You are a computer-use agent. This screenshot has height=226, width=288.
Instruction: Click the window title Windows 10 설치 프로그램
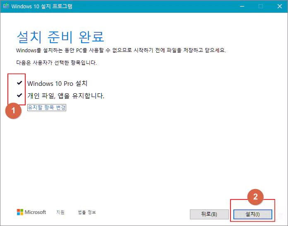tap(42, 6)
